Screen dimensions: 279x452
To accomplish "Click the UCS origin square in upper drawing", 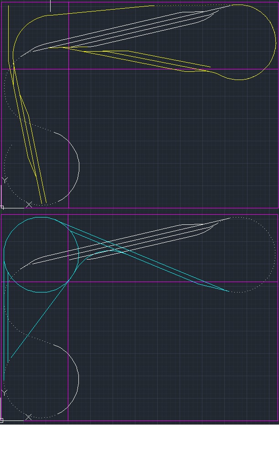I will [x=2, y=207].
